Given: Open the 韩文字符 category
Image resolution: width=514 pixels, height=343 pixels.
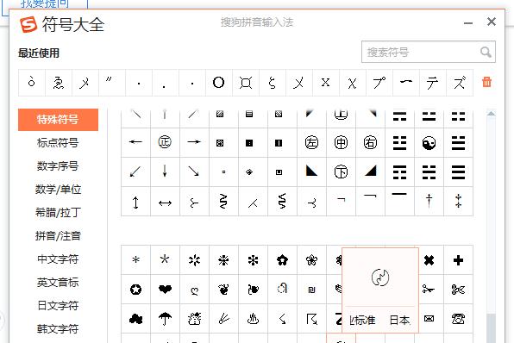Looking at the screenshot, I should pos(58,329).
